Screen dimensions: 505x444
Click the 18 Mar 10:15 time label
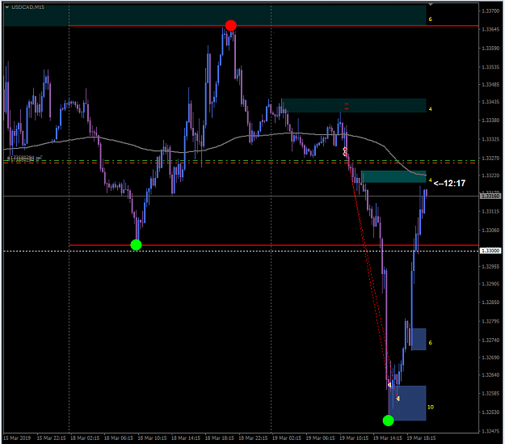click(152, 438)
